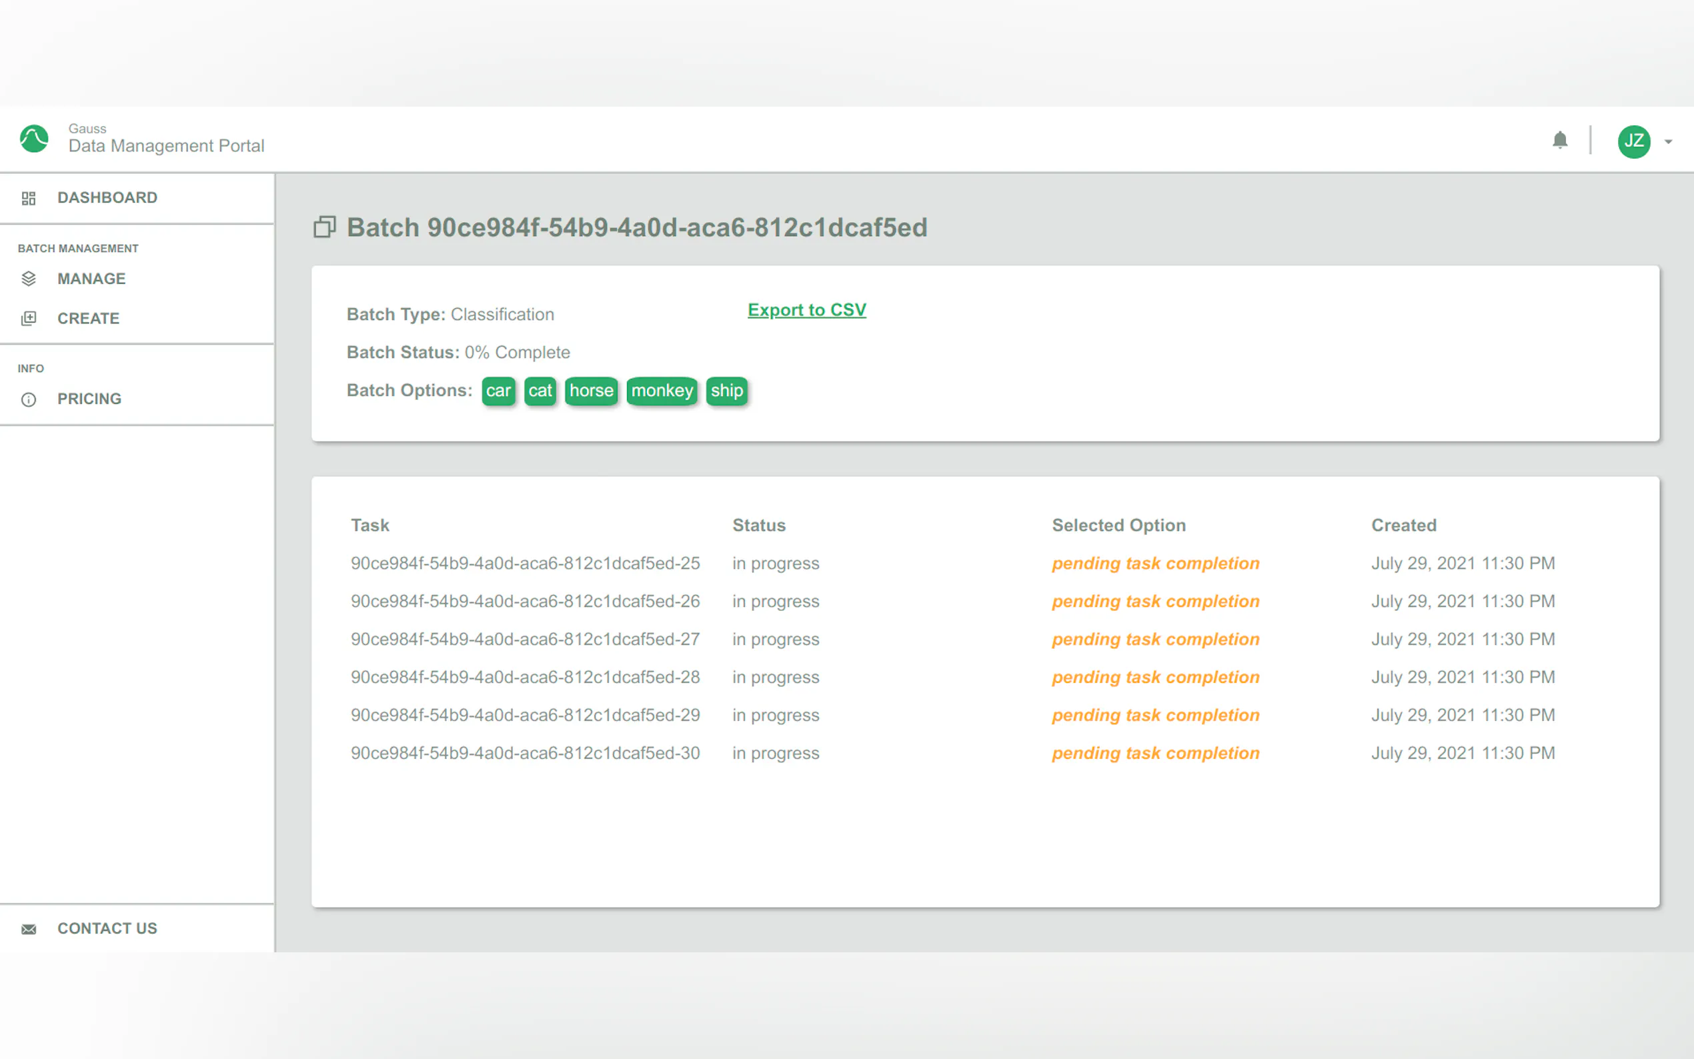Open the Pricing page
Image resolution: width=1694 pixels, height=1059 pixels.
89,399
